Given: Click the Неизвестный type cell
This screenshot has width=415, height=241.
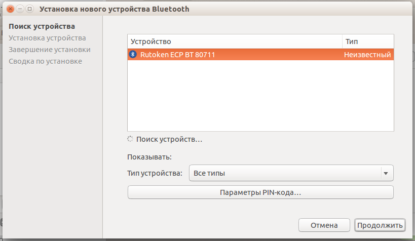Looking at the screenshot, I should [367, 55].
